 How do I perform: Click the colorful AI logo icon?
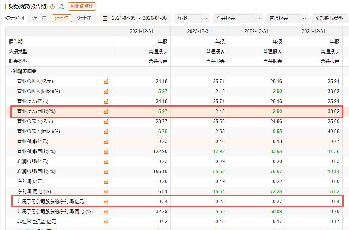(62, 6)
